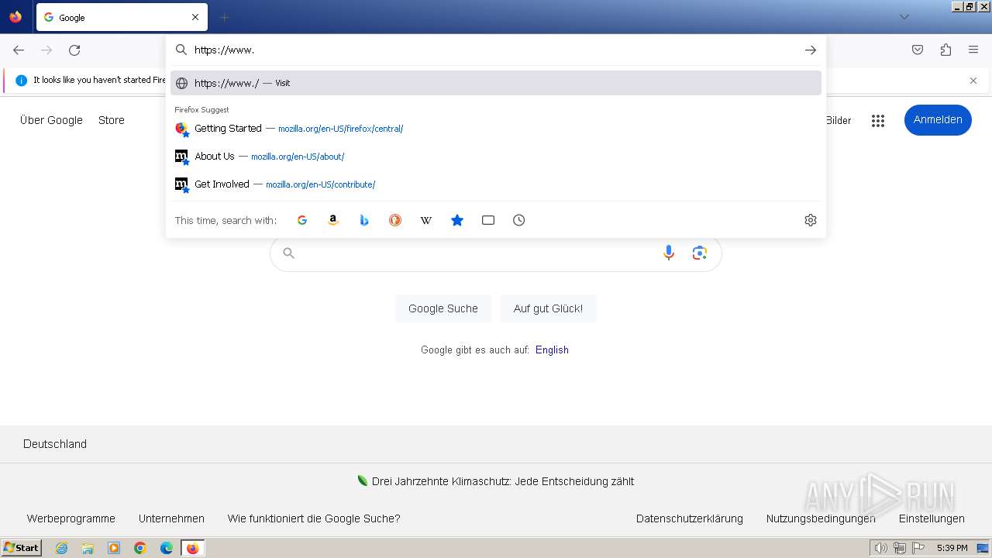Open Bilder link
This screenshot has width=992, height=558.
pos(839,120)
